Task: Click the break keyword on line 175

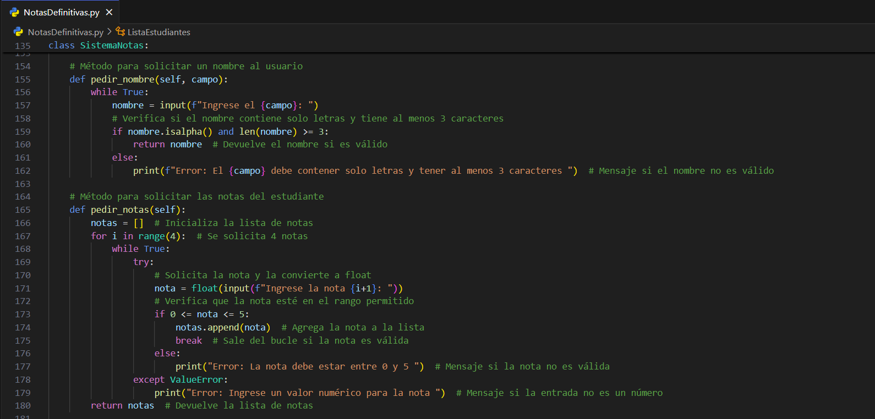Action: 189,340
